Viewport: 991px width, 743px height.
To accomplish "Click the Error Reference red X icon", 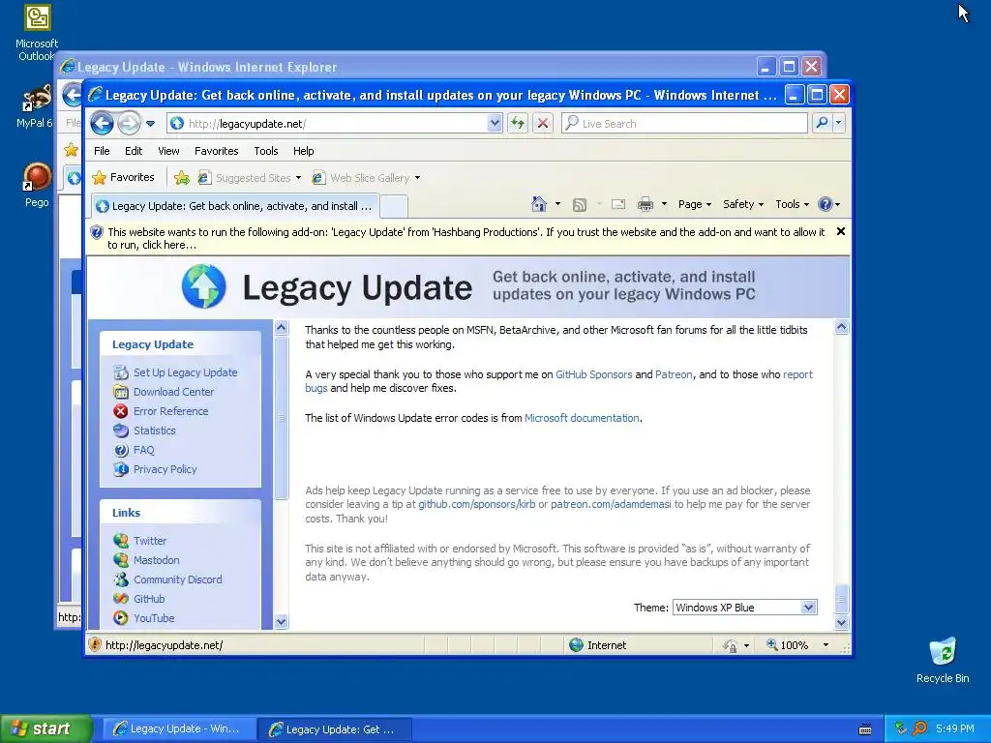I will click(121, 411).
